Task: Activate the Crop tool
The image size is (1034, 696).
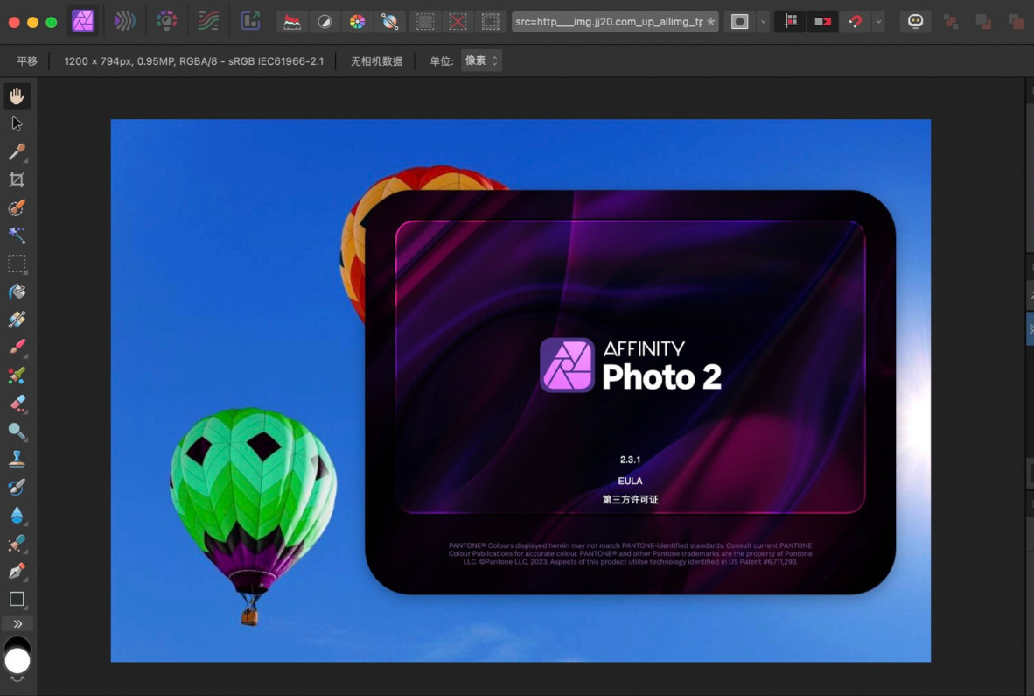Action: point(17,180)
